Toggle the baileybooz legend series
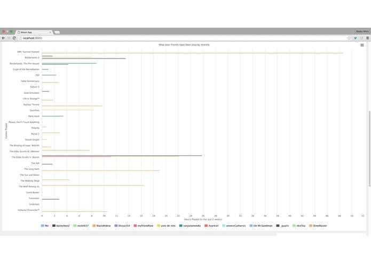This screenshot has width=371, height=263. 61,226
